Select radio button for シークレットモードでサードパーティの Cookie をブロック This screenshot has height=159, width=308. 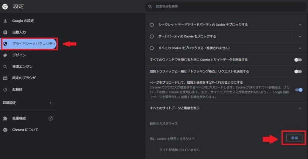click(x=152, y=25)
